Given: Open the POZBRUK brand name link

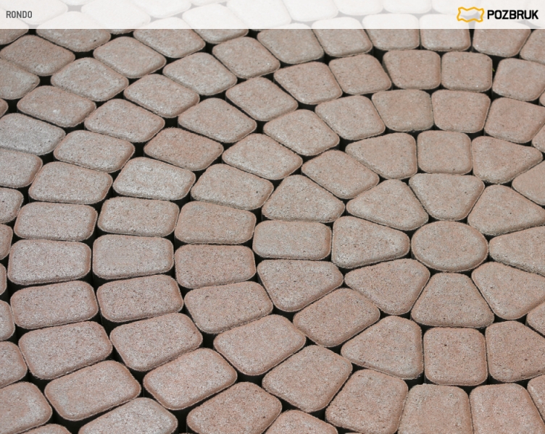Looking at the screenshot, I should tap(512, 14).
